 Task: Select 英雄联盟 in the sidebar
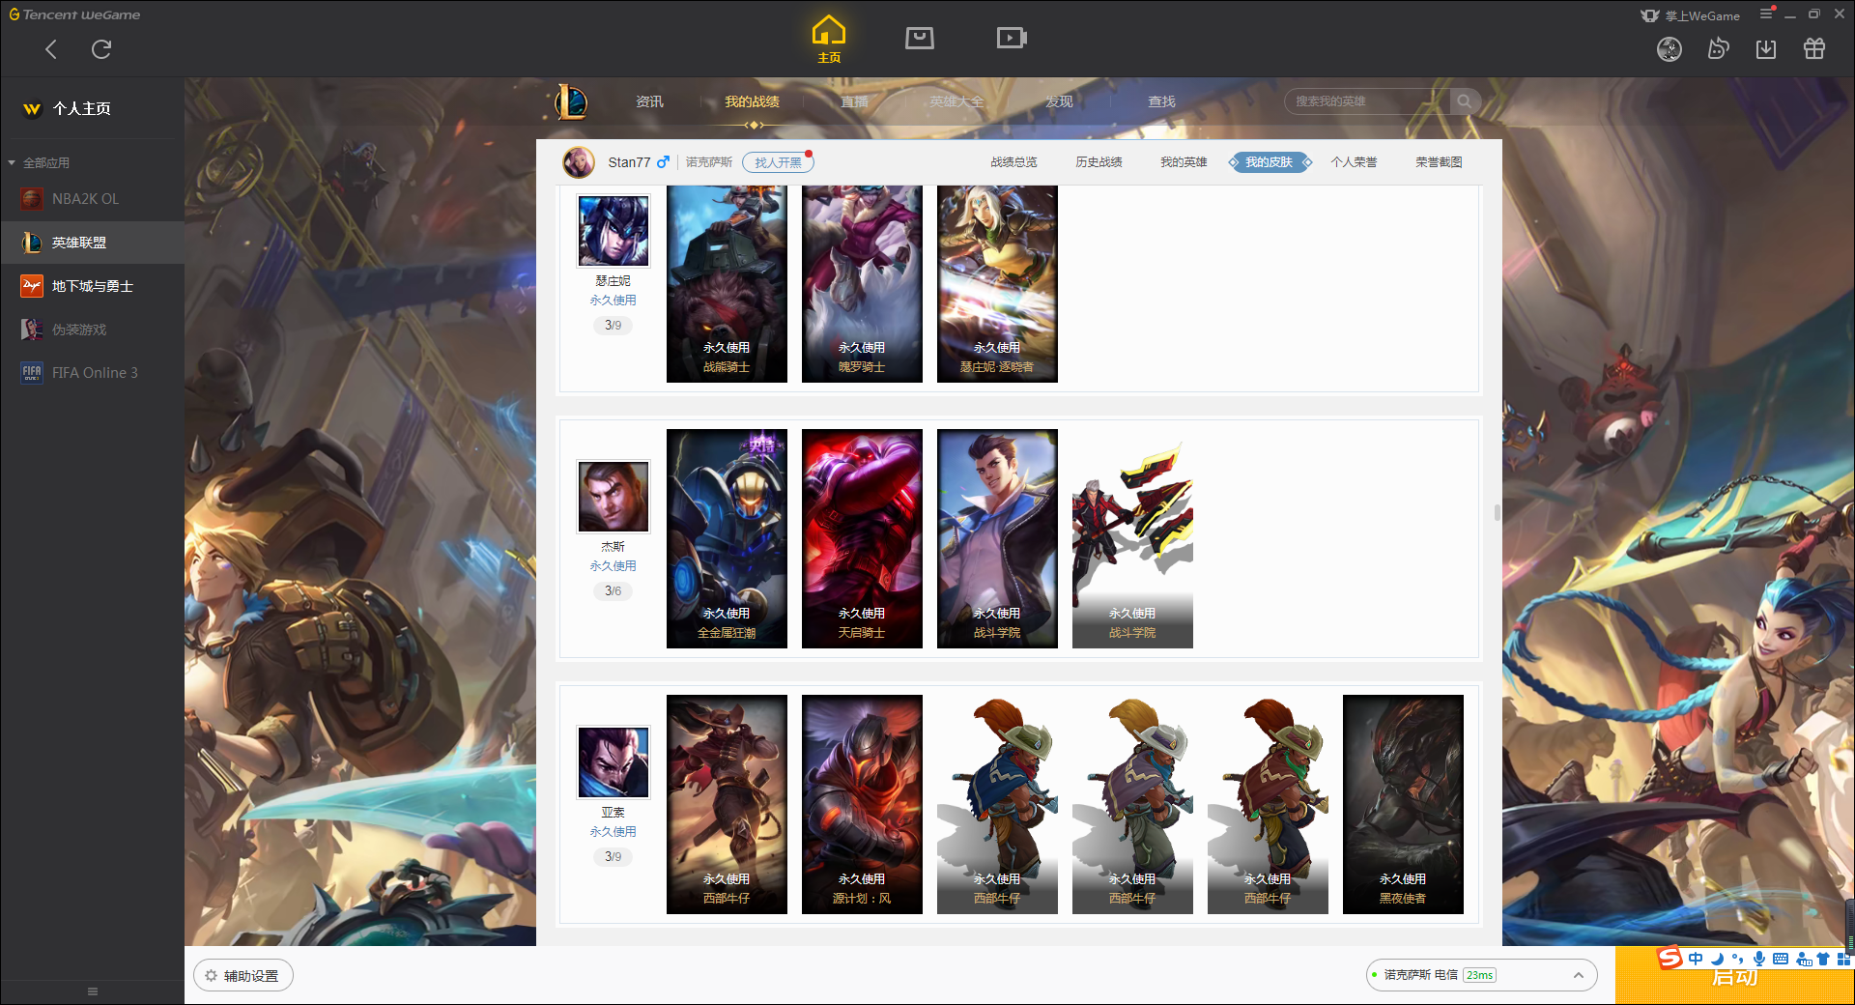click(x=92, y=243)
